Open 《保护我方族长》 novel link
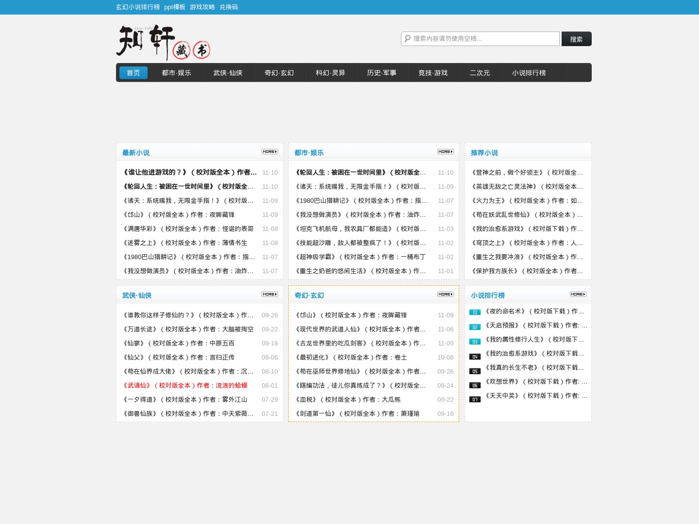The width and height of the screenshot is (699, 524). point(527,271)
